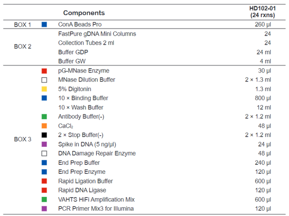Click the green square beside Antibody Buffer(-)
The image size is (289, 216).
tap(44, 116)
